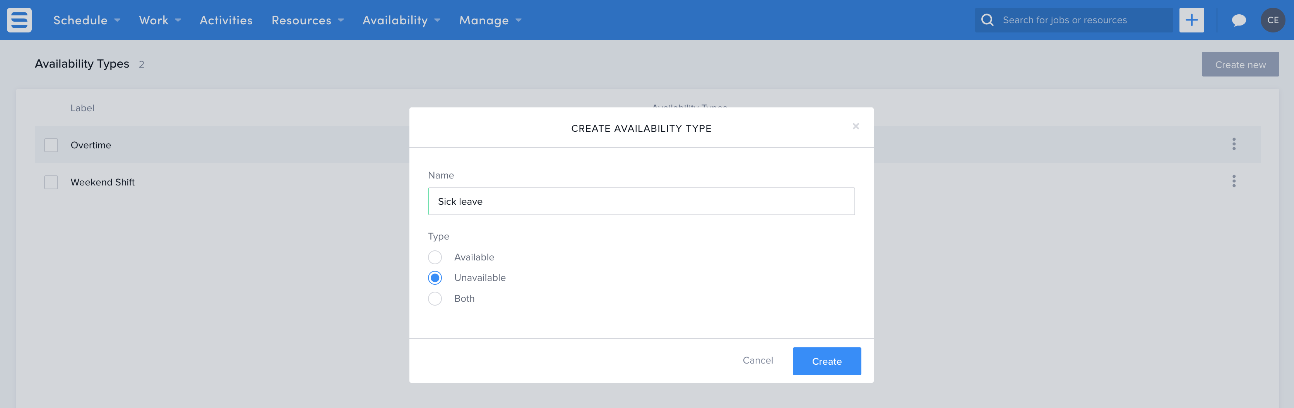Screen dimensions: 1294x408
Task: Close the Create Availability Type dialog
Action: (856, 126)
